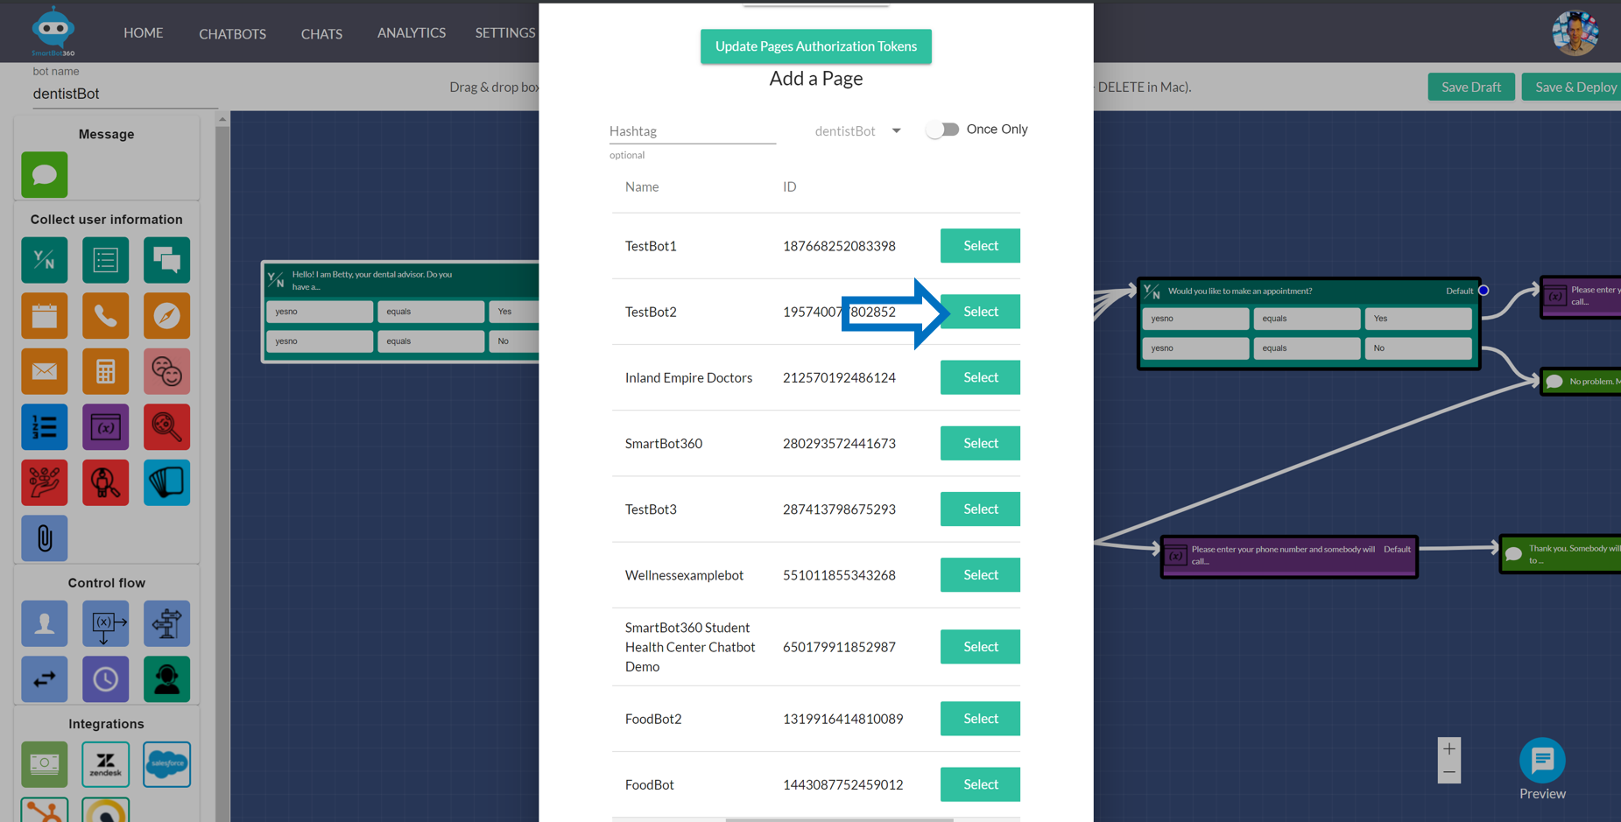Open the dentistBot dropdown
The width and height of the screenshot is (1621, 822).
coord(857,131)
